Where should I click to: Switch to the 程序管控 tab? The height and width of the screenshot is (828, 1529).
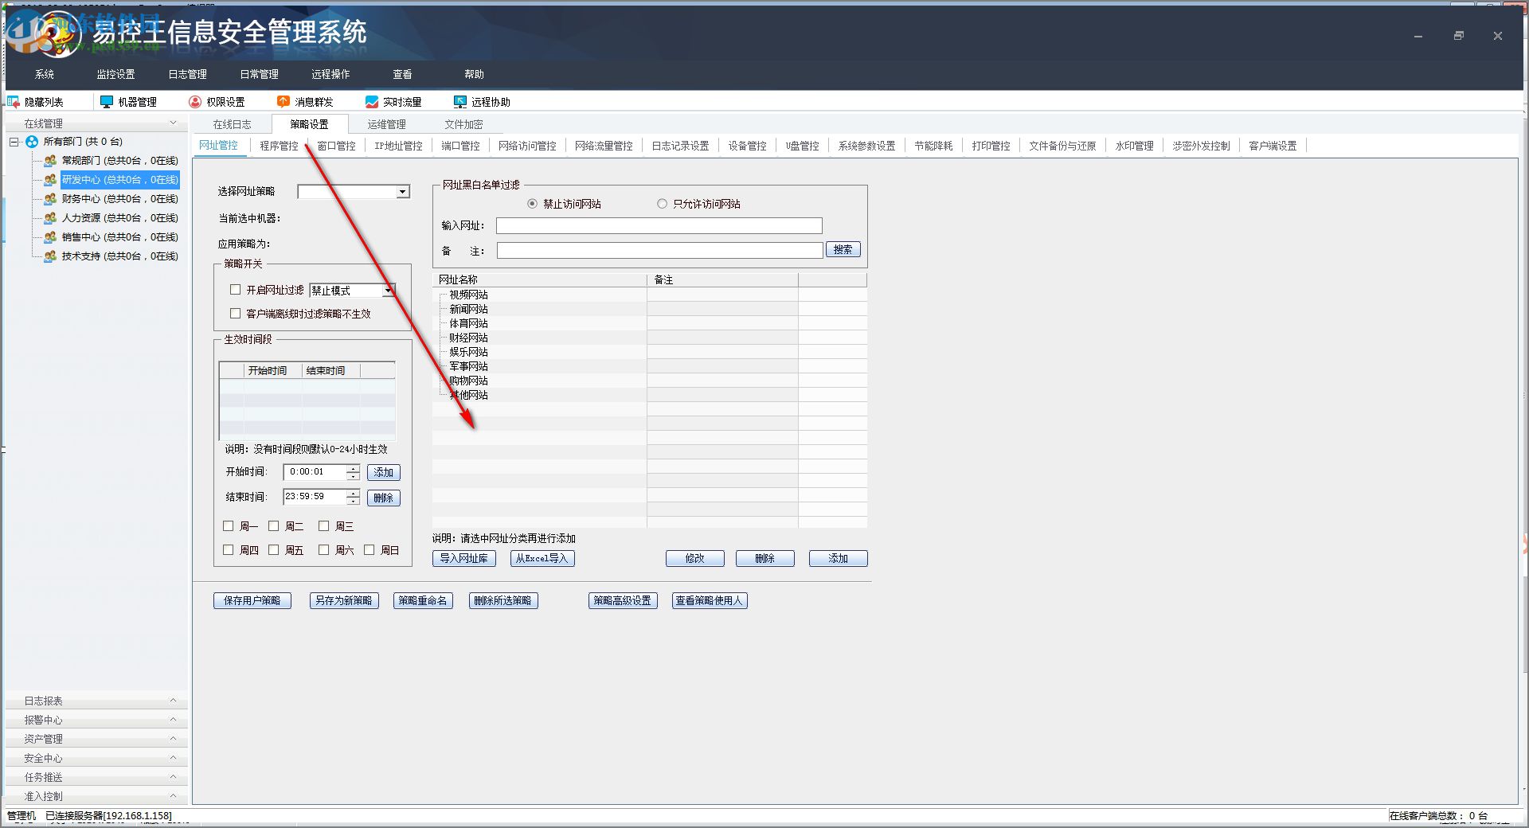point(279,146)
